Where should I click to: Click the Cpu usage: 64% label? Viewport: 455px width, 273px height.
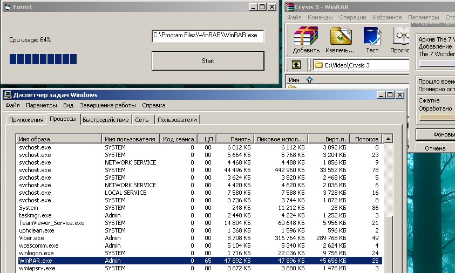[x=30, y=40]
